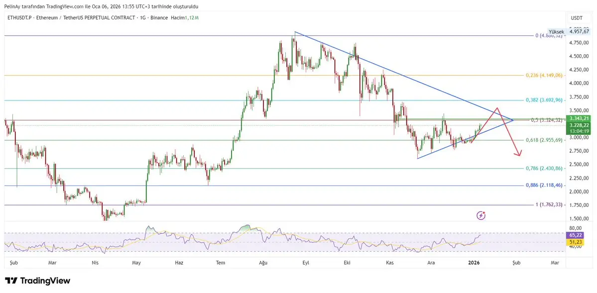
Task: Click the 2.000,00 price axis value
Action: (x=579, y=192)
